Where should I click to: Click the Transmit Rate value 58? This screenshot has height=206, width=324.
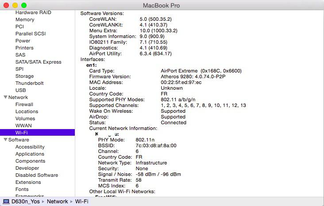click(139, 180)
